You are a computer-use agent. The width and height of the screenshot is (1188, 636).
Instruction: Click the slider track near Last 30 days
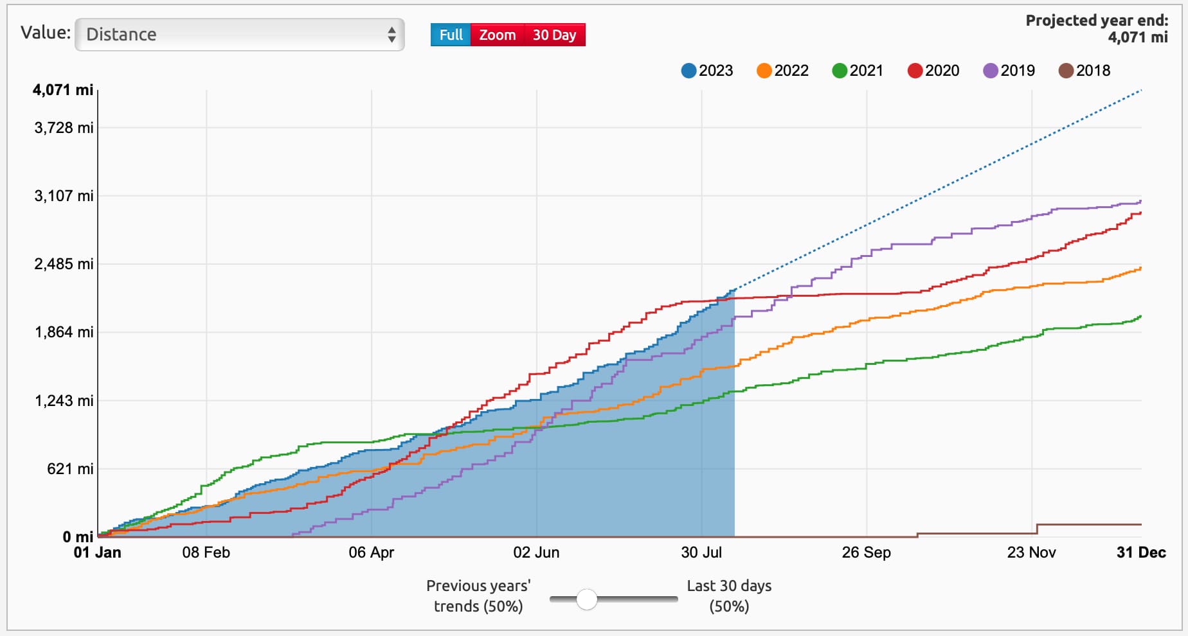[x=662, y=599]
